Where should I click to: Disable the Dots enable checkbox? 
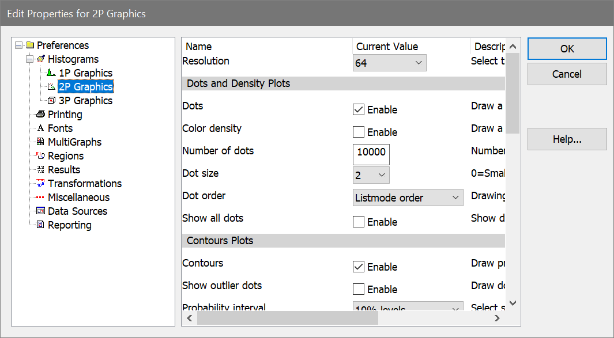pyautogui.click(x=359, y=109)
